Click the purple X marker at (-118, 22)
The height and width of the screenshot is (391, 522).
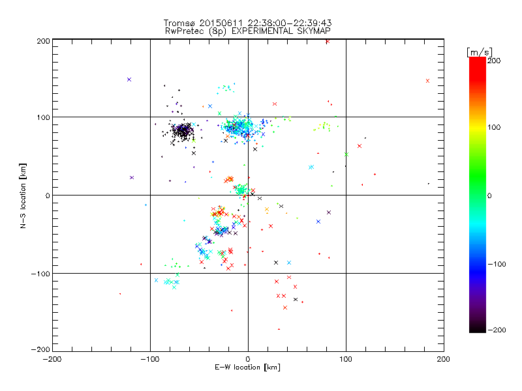point(132,177)
